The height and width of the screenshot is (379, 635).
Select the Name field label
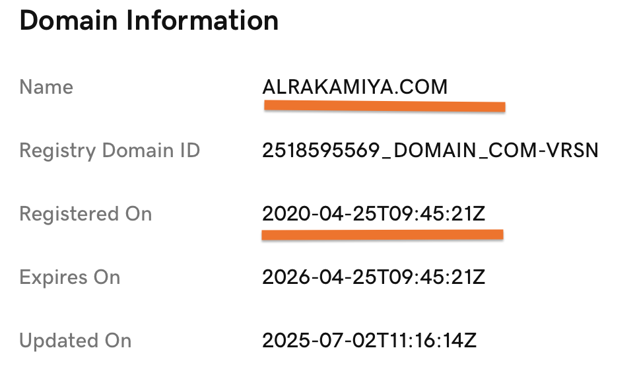[x=46, y=87]
